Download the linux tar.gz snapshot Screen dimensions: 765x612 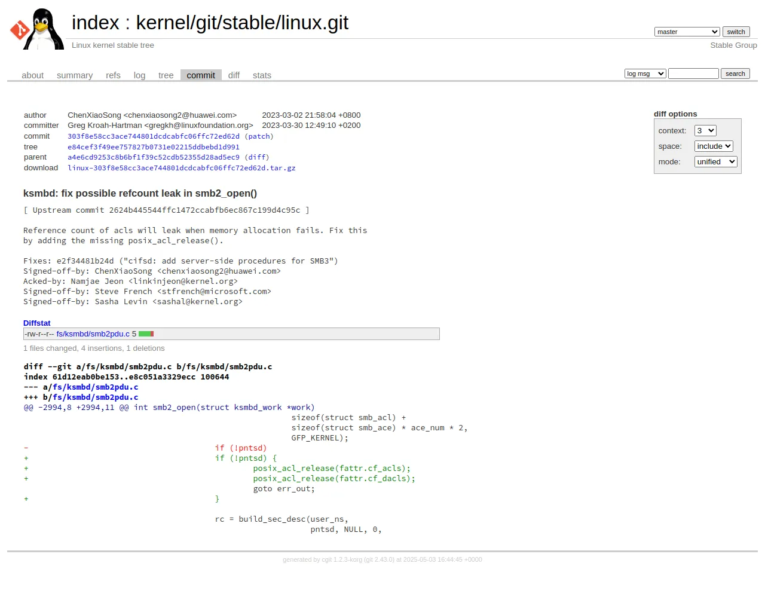click(x=182, y=168)
